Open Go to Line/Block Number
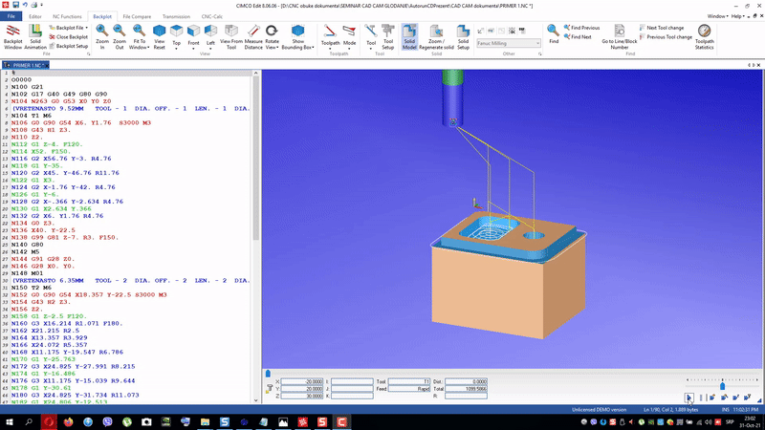The image size is (765, 430). coord(619,37)
